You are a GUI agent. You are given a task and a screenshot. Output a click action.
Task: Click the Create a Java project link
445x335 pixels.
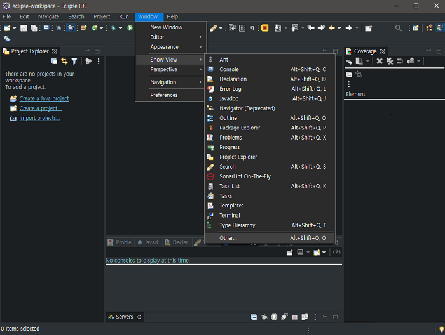click(x=44, y=99)
